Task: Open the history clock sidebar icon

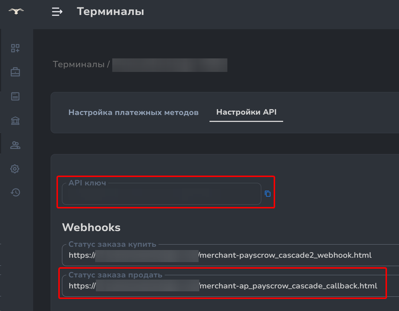Action: [15, 192]
